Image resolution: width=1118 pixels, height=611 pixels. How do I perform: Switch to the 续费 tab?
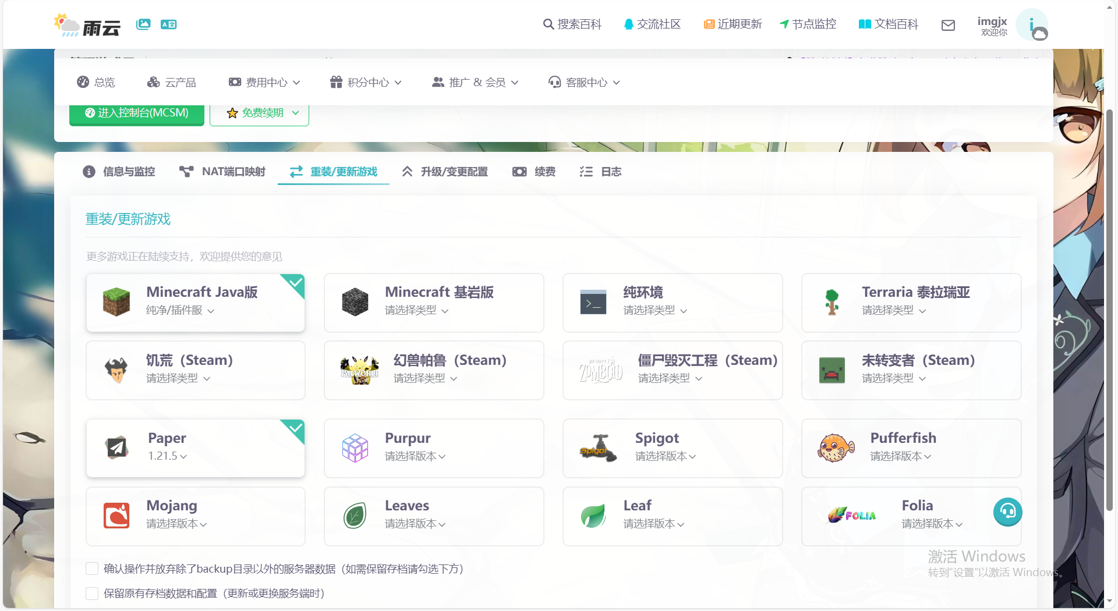click(534, 172)
